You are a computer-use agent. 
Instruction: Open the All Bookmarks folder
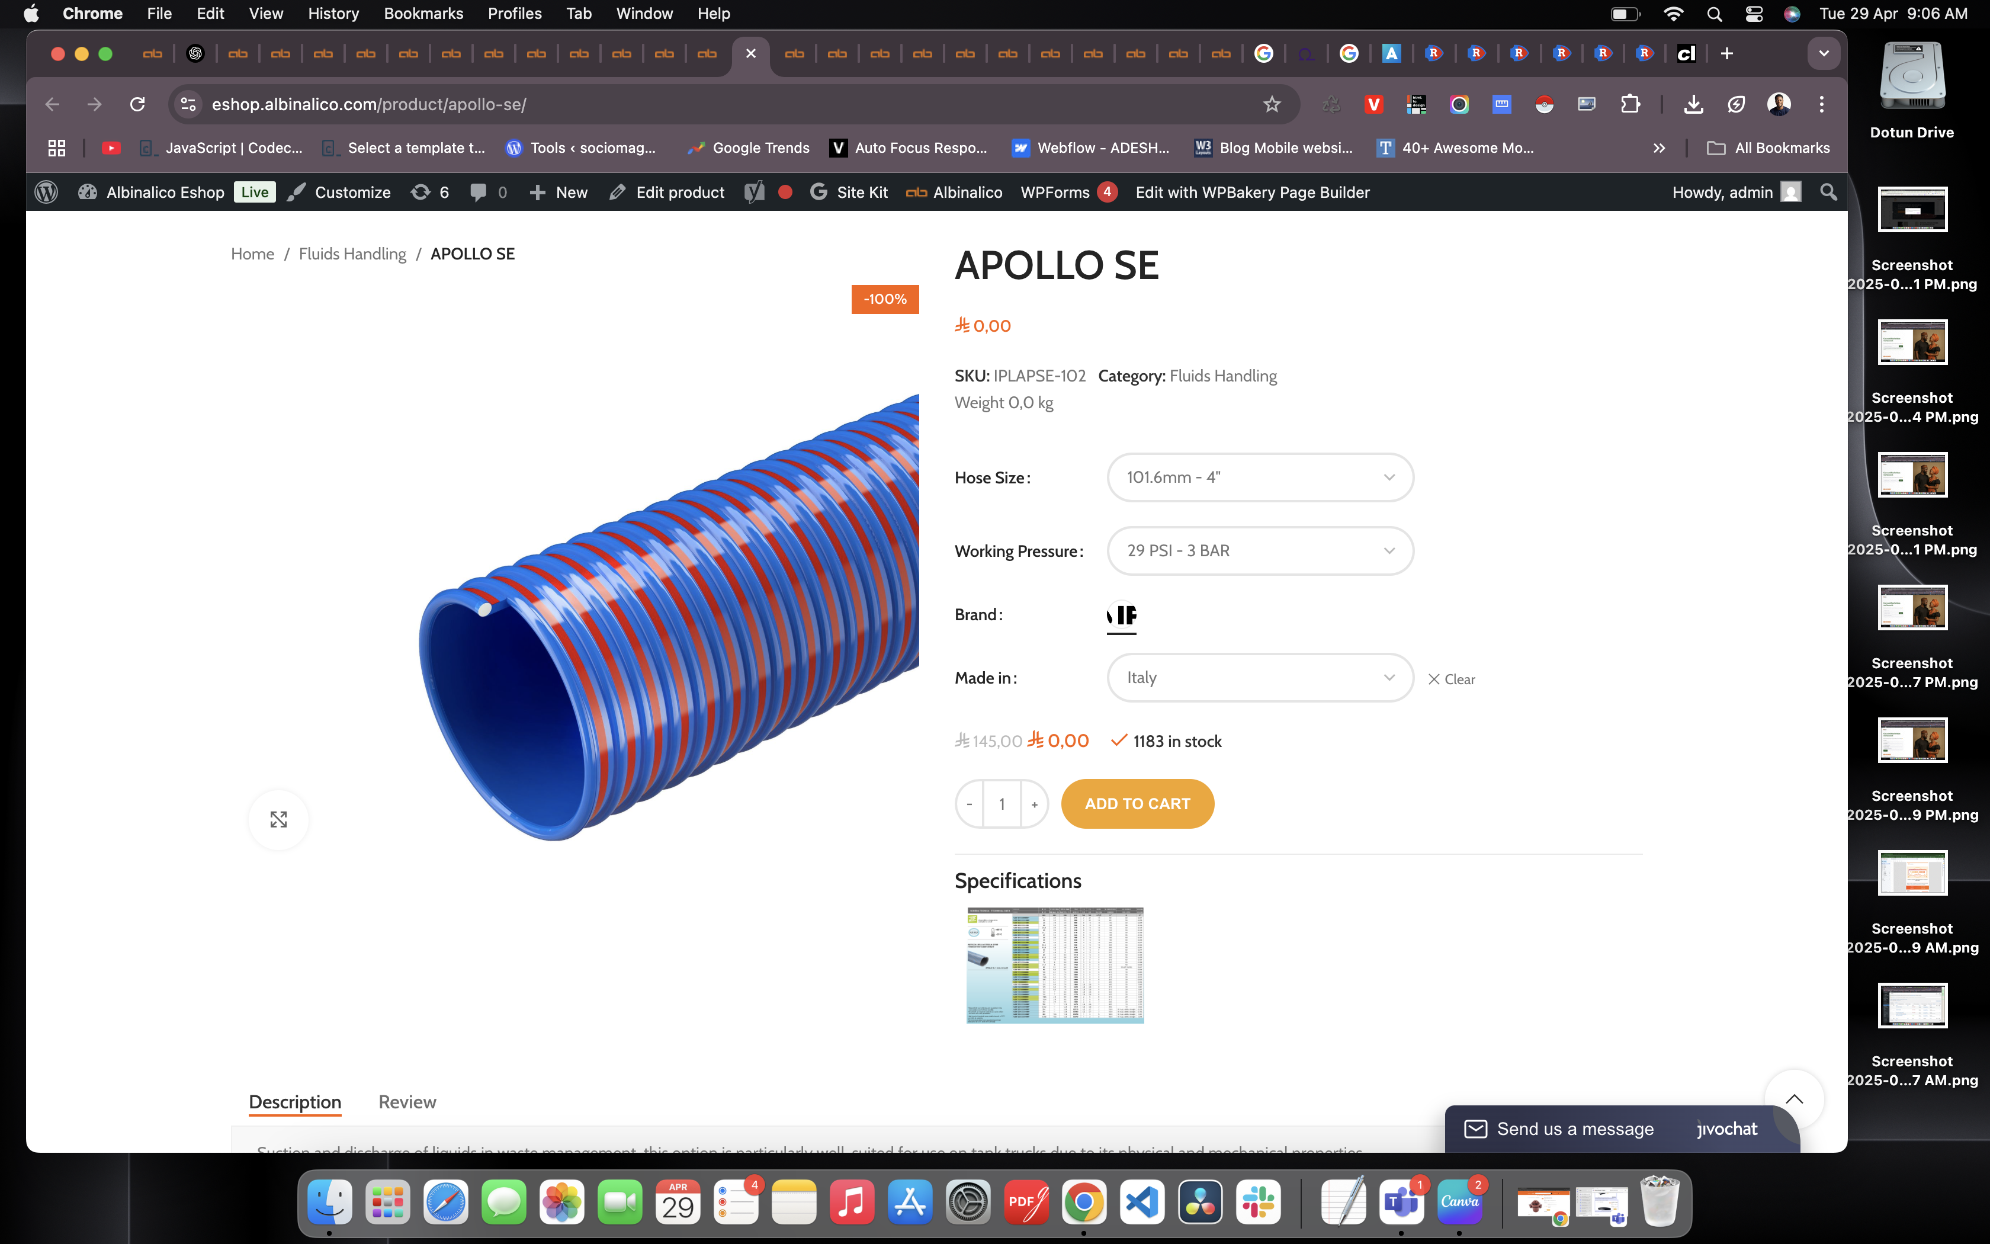tap(1768, 148)
